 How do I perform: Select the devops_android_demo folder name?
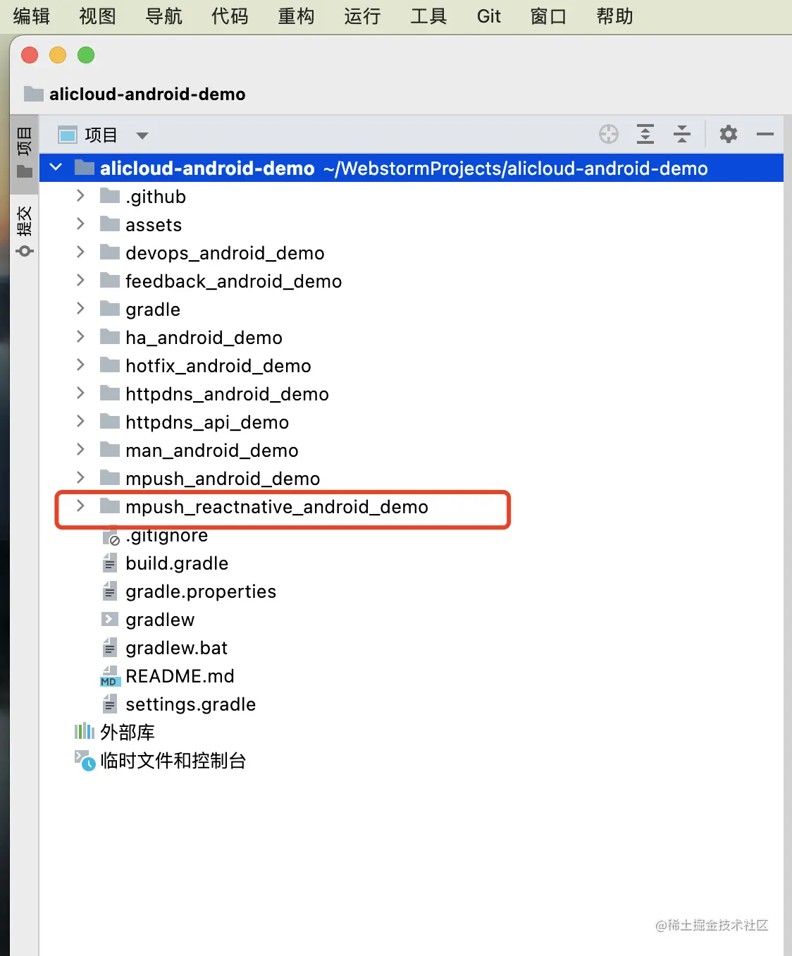(x=225, y=253)
